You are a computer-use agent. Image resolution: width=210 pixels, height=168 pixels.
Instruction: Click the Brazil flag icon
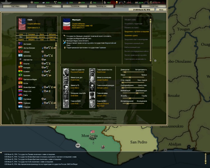[x=21, y=75]
